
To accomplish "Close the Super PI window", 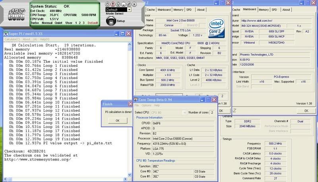I will coord(128,34).
